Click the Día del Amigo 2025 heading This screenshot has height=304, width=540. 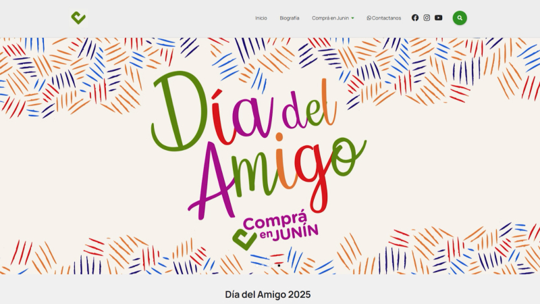pyautogui.click(x=267, y=295)
